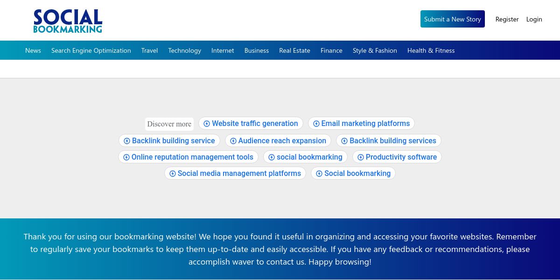Viewport: 560px width, 280px height.
Task: Open the Style & Fashion category
Action: click(x=375, y=50)
